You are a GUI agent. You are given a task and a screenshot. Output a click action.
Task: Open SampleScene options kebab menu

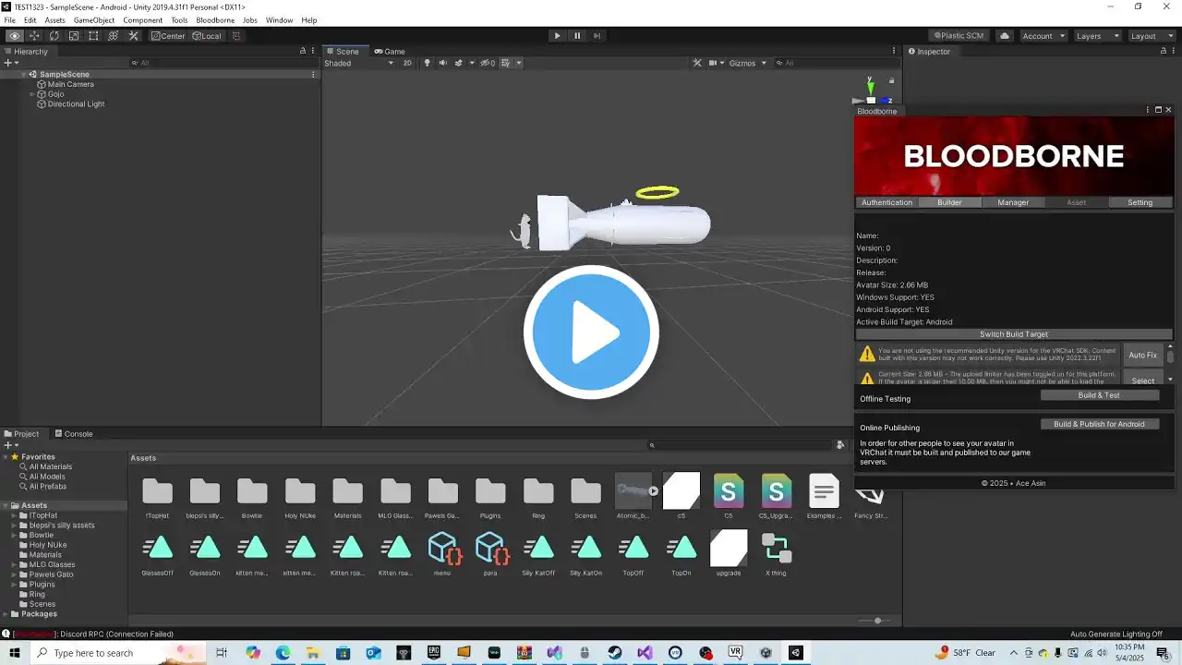pyautogui.click(x=313, y=74)
